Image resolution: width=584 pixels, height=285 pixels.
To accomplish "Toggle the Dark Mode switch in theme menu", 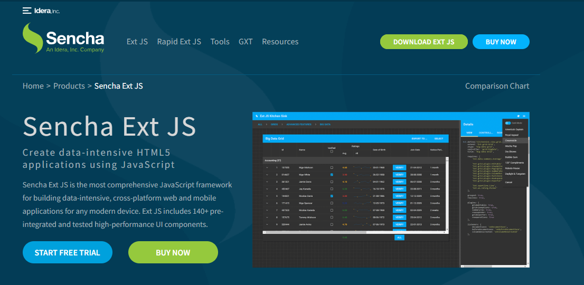I will click(507, 123).
